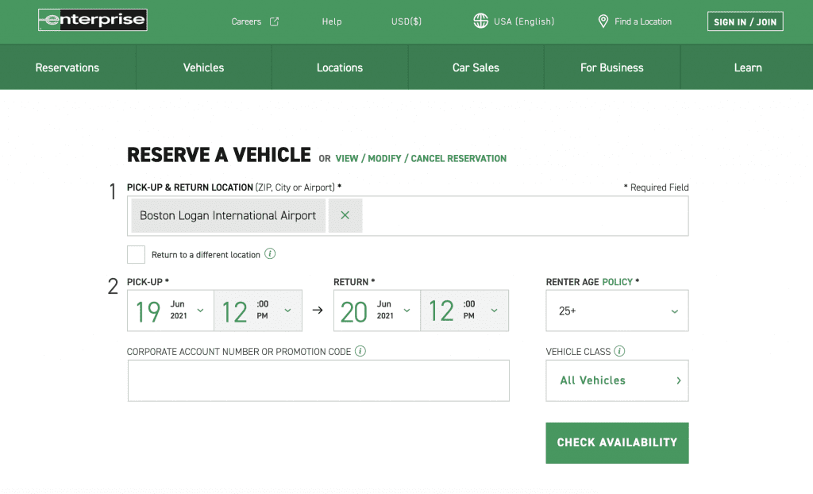Open the Careers link
This screenshot has height=494, width=813.
tap(246, 21)
